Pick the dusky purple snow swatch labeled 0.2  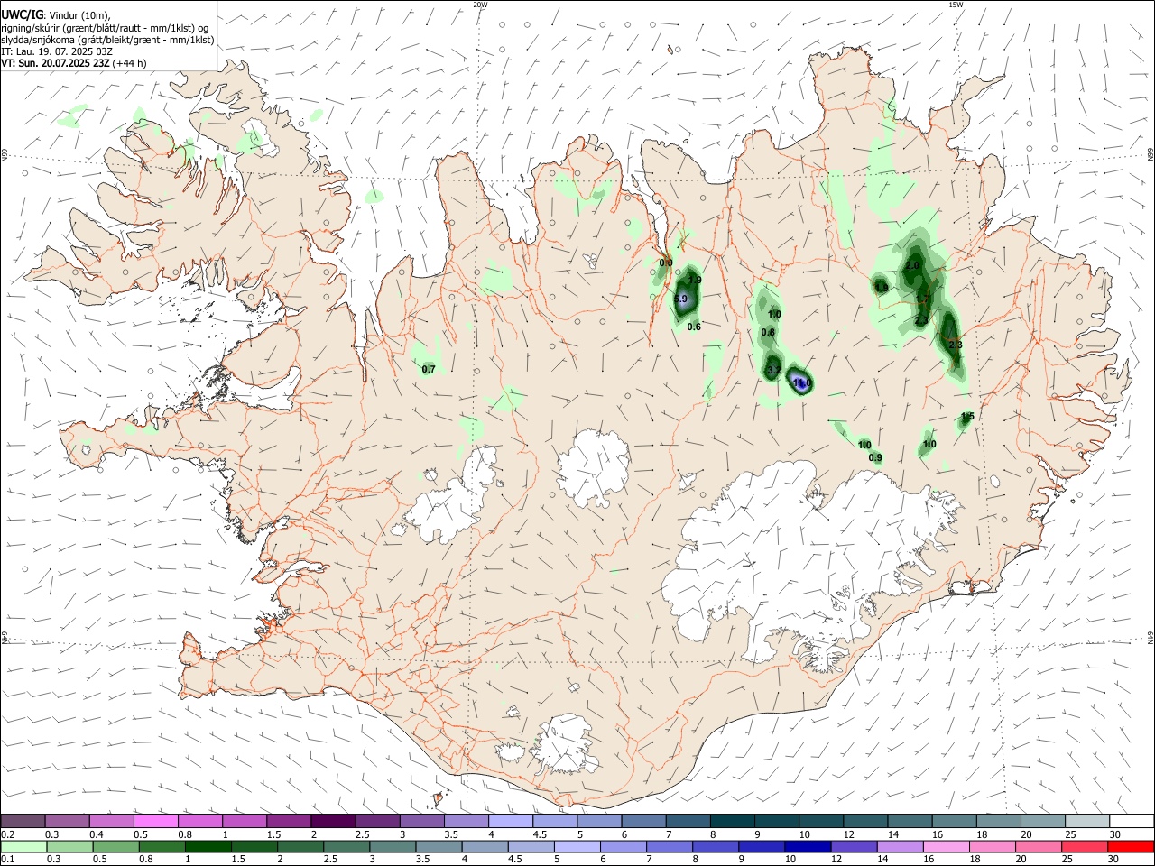pyautogui.click(x=23, y=821)
